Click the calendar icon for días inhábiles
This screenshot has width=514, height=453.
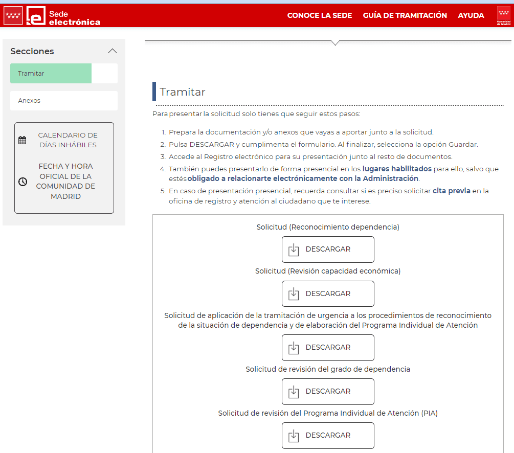tap(23, 140)
